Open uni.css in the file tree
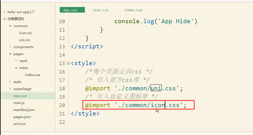This screenshot has width=253, height=135. 25,40
